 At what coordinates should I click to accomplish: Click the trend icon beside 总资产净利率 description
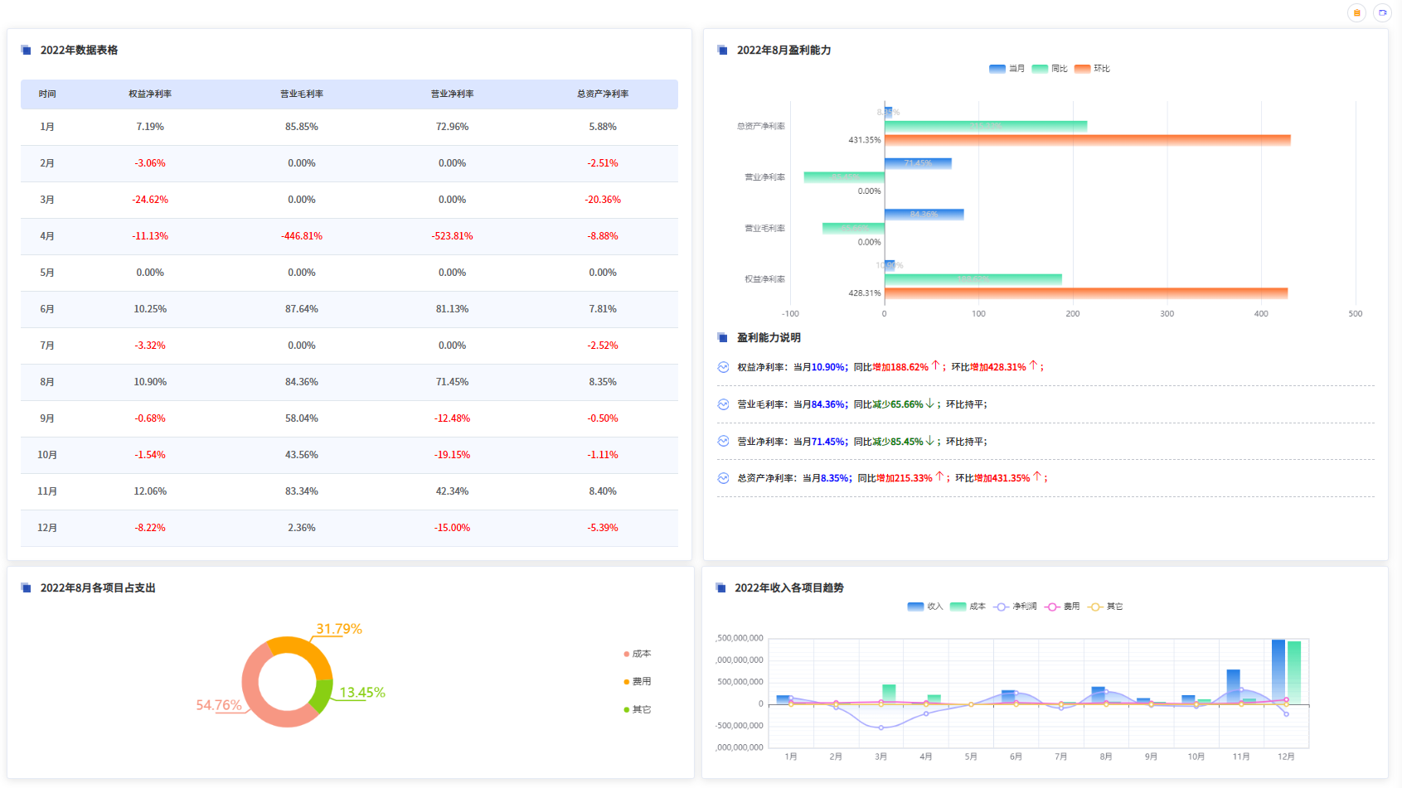pyautogui.click(x=723, y=478)
